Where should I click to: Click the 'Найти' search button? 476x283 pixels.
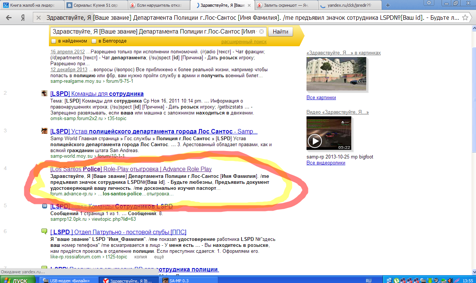280,32
